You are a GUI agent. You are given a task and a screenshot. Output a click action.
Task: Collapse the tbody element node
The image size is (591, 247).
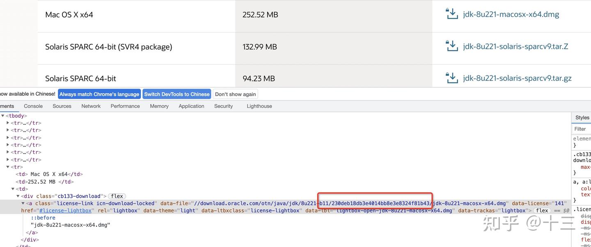point(2,116)
